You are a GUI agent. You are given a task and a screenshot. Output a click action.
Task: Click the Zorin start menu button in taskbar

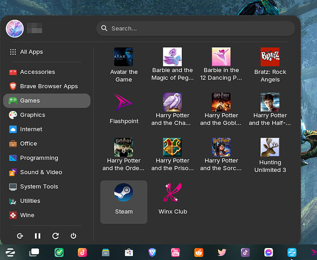(x=10, y=252)
